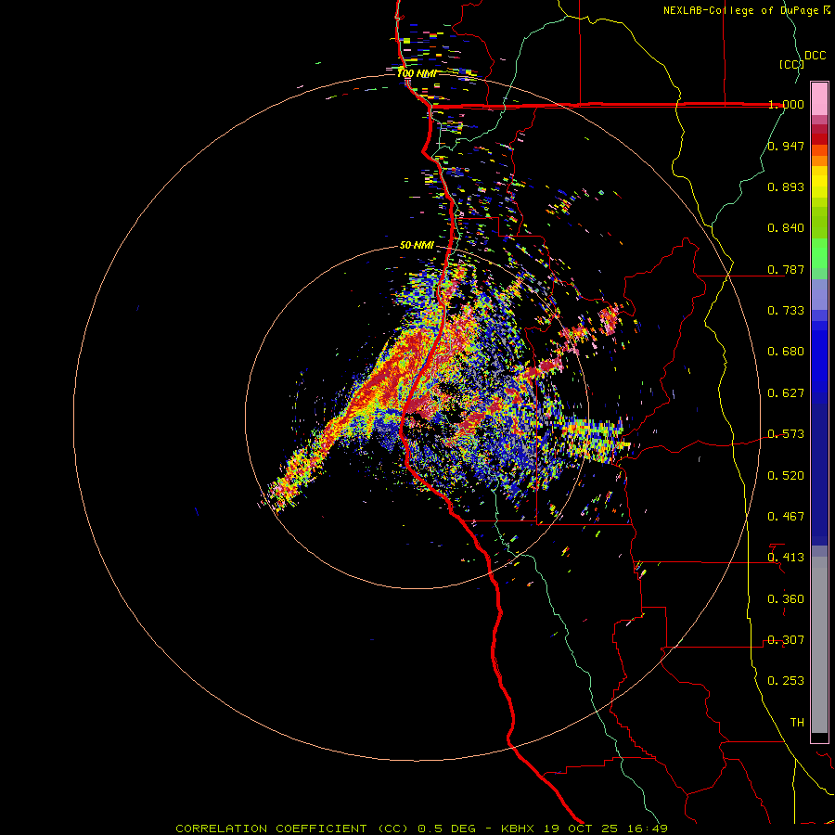835x835 pixels.
Task: Select the 0.520 scale value
Action: 786,476
